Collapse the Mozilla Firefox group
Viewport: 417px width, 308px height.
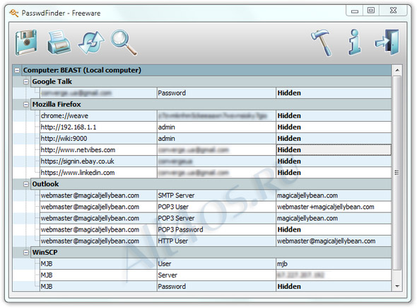(x=25, y=105)
